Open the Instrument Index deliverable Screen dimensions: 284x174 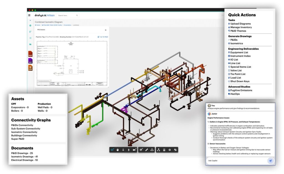click(239, 56)
